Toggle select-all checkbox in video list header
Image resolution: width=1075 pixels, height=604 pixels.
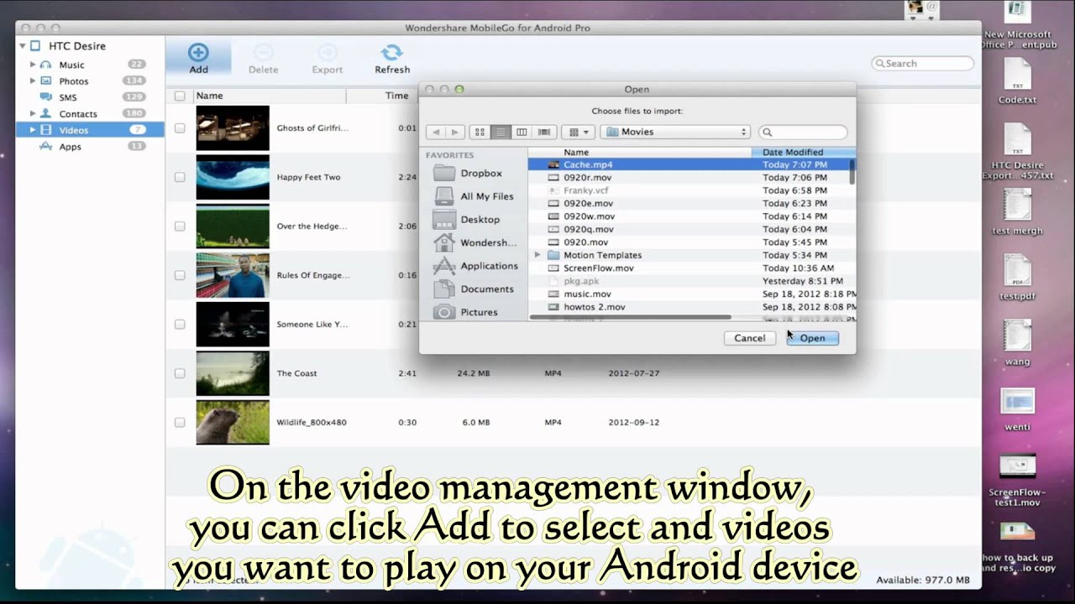click(x=180, y=96)
